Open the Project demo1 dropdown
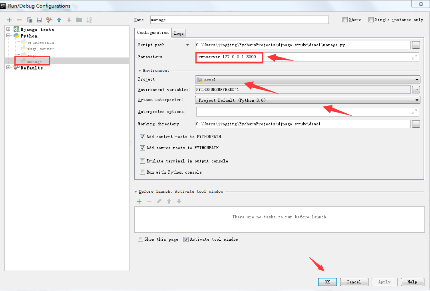The height and width of the screenshot is (291, 430). tap(307, 80)
